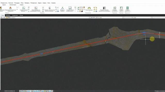Click Добавить отрезок icon
165x92 pixels.
(x=62, y=8)
